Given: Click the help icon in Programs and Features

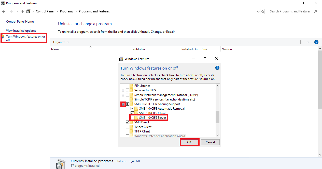Looking at the screenshot, I should [316, 42].
